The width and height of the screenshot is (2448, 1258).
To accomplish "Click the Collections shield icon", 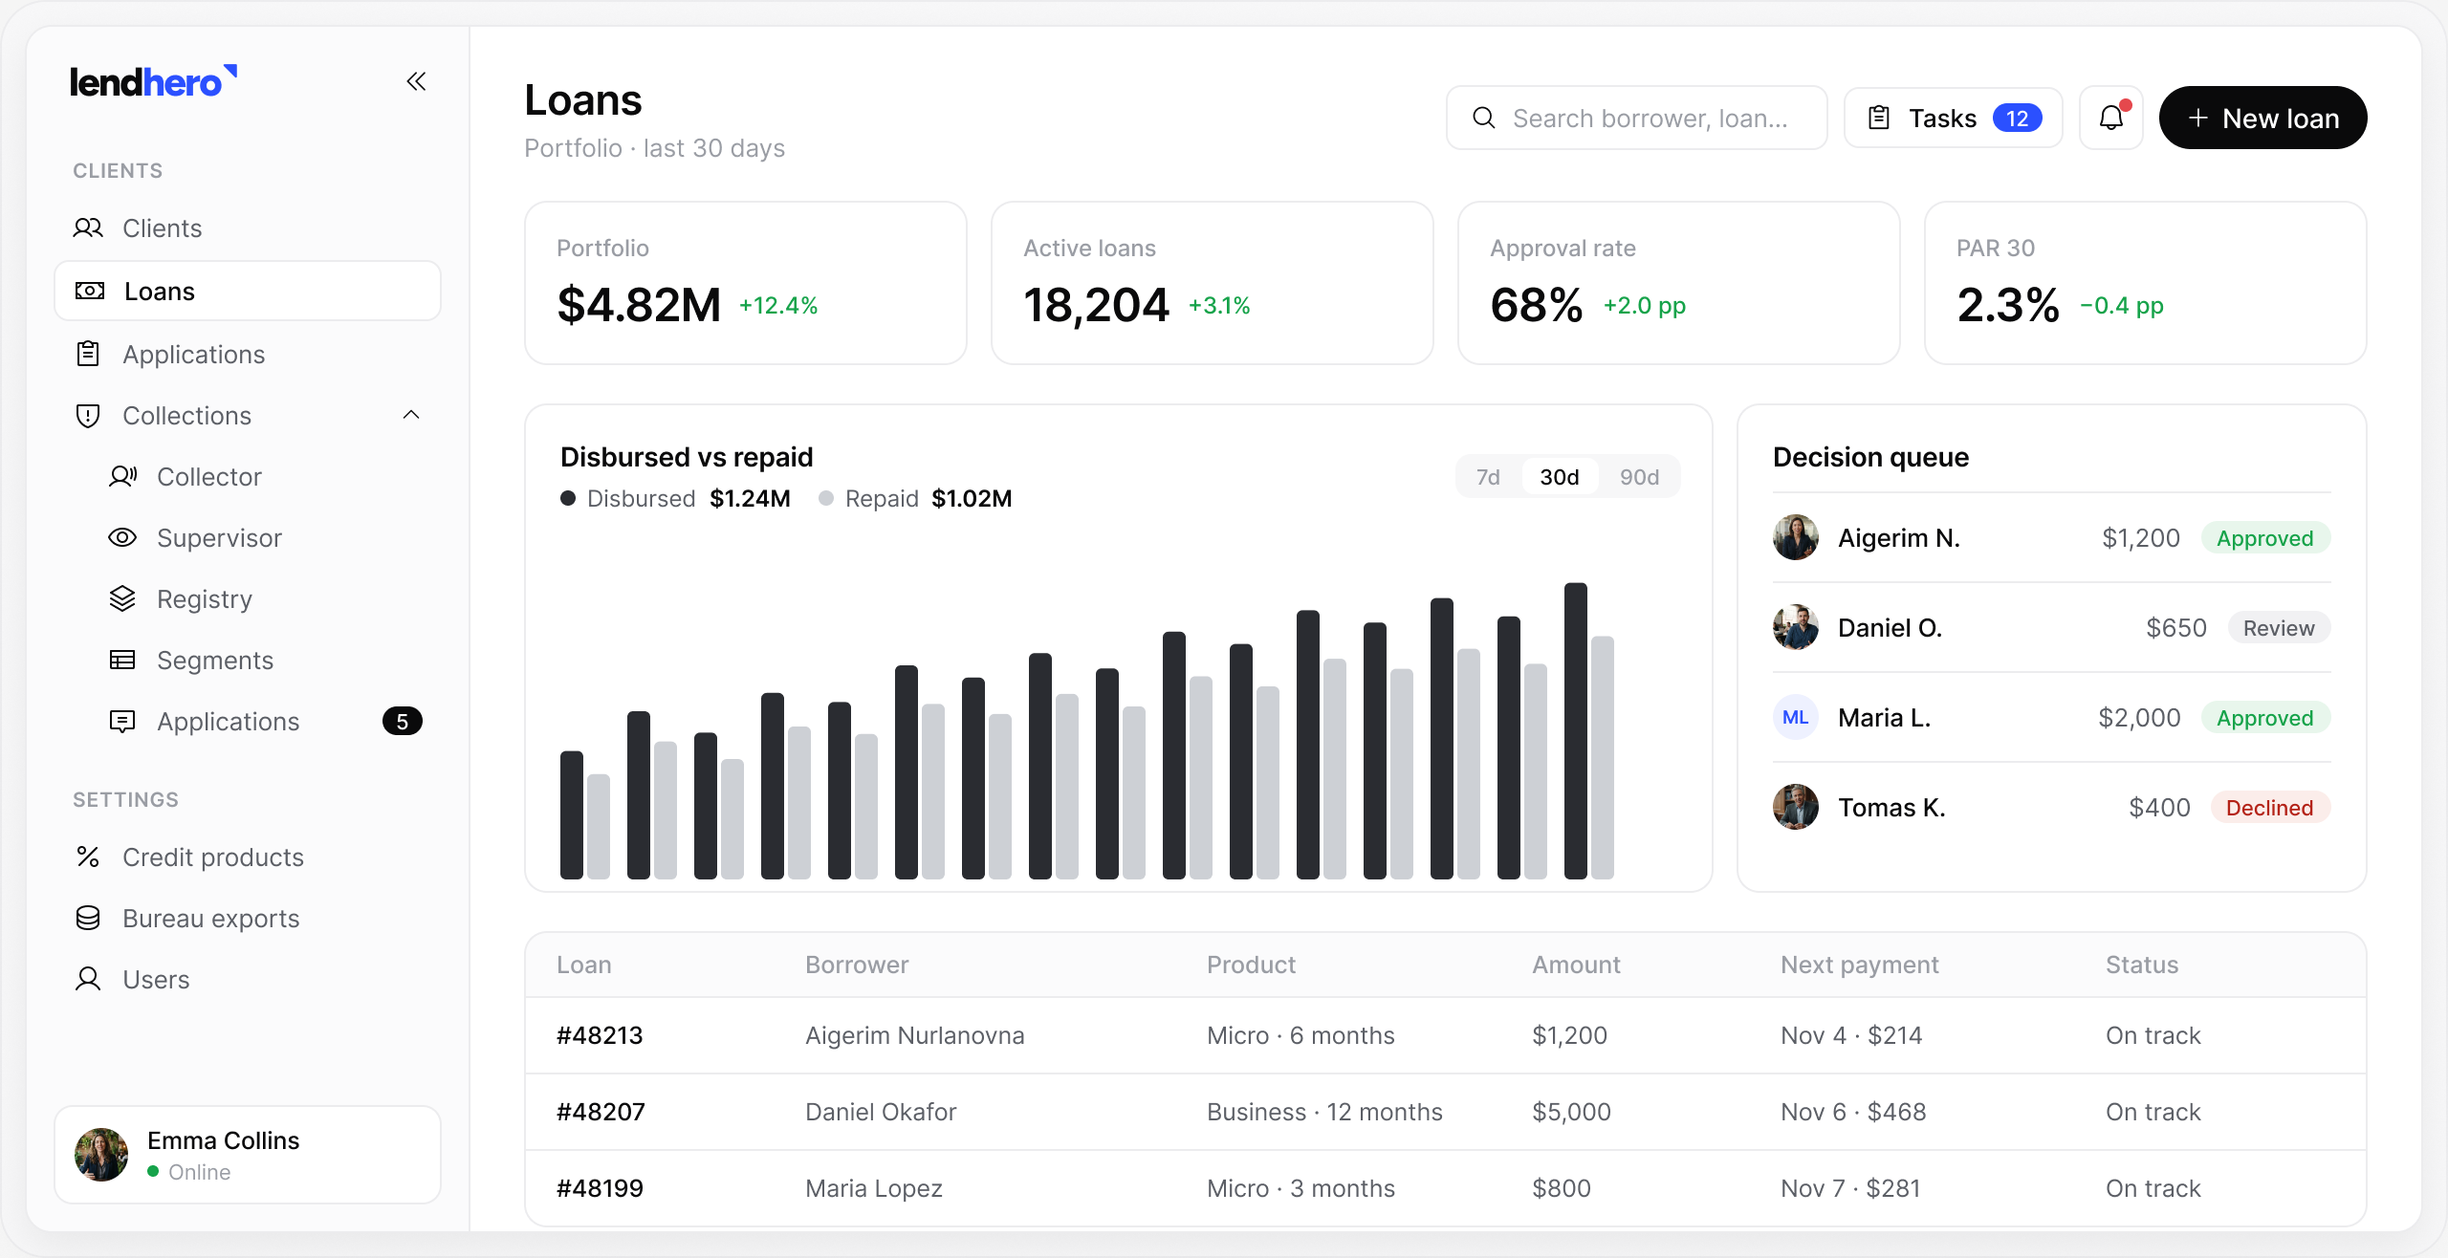I will 88,415.
